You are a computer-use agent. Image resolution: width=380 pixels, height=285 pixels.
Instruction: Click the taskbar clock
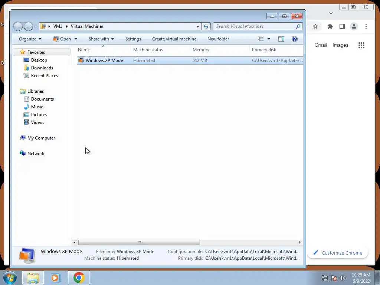pos(361,278)
